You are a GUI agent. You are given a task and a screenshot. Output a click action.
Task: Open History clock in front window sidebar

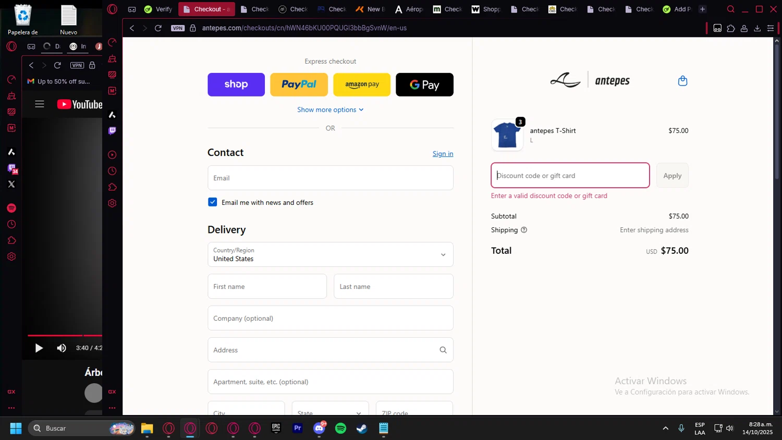coord(112,171)
